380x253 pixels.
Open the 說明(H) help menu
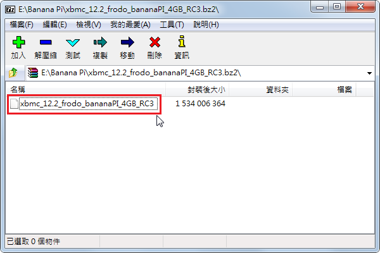[x=206, y=25]
